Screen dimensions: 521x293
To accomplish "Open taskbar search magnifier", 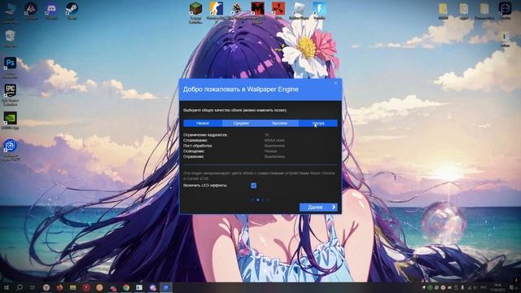I will (20, 287).
